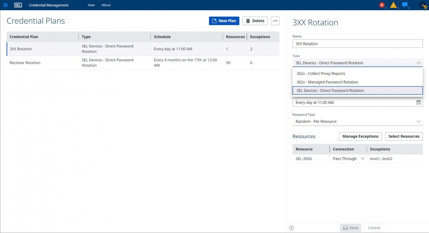Open the yellow warning alerts icon
Image resolution: width=429 pixels, height=233 pixels.
393,5
